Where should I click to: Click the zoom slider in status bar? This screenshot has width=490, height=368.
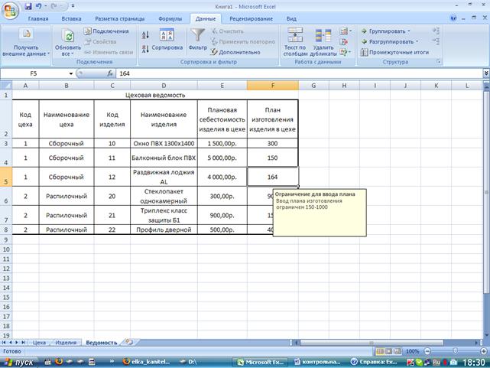pos(448,351)
